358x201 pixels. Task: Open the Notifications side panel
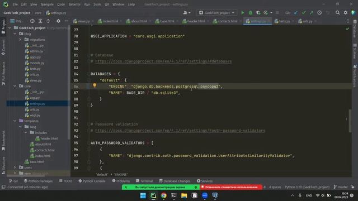355,76
